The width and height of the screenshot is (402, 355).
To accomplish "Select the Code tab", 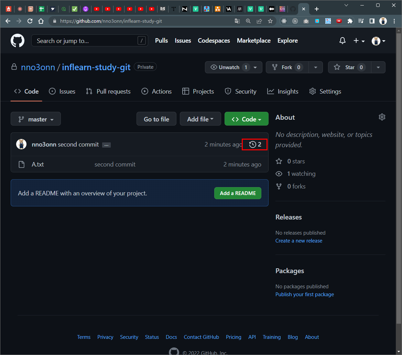I will point(26,91).
